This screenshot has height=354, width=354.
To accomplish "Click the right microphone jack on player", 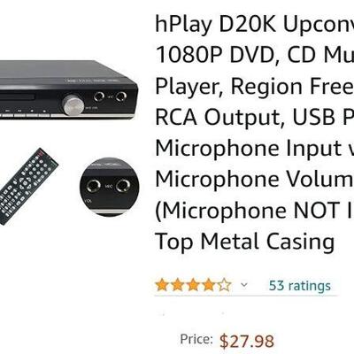I will pyautogui.click(x=120, y=96).
